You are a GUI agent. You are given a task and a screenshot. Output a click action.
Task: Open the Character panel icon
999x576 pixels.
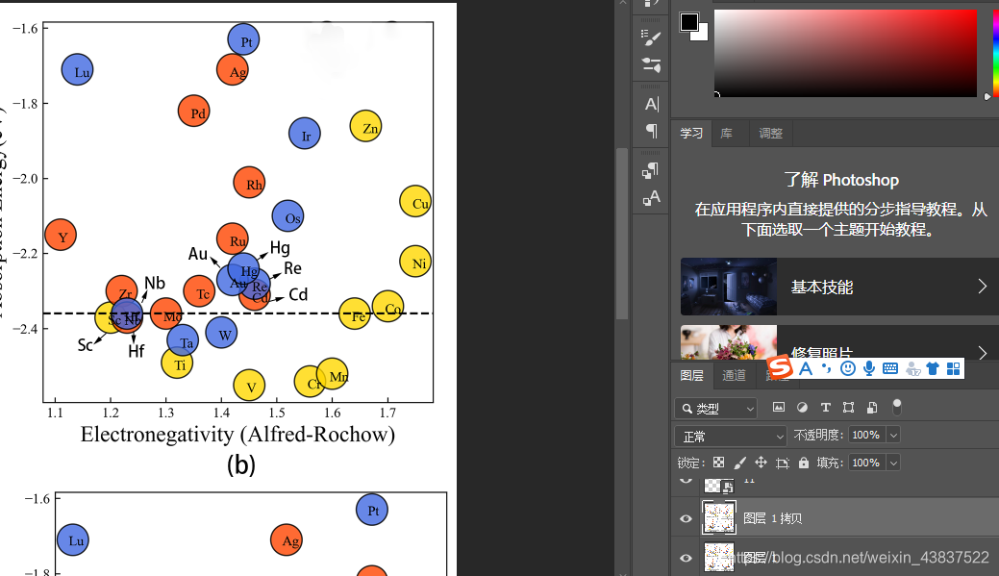[651, 104]
